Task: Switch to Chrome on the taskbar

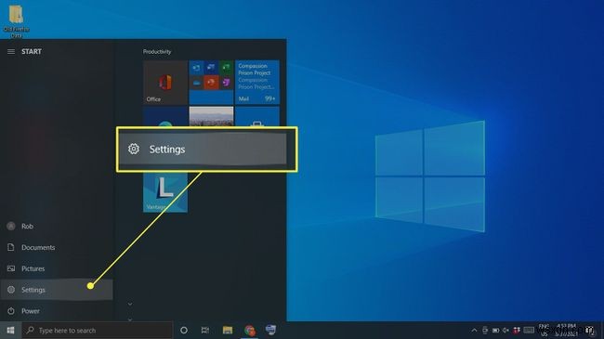Action: [250, 330]
